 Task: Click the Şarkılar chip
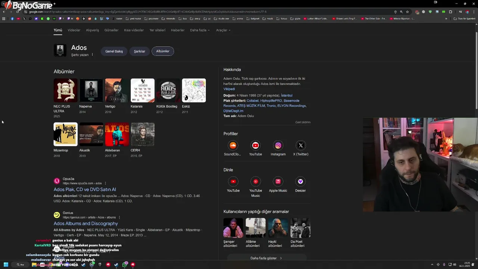(140, 51)
